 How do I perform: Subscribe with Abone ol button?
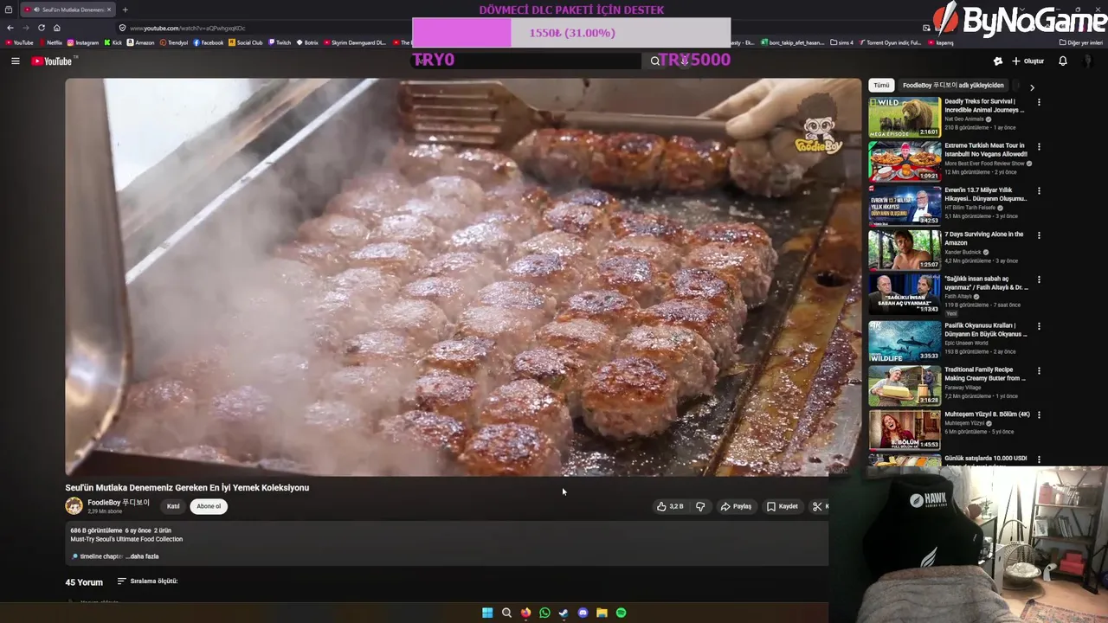tap(209, 506)
